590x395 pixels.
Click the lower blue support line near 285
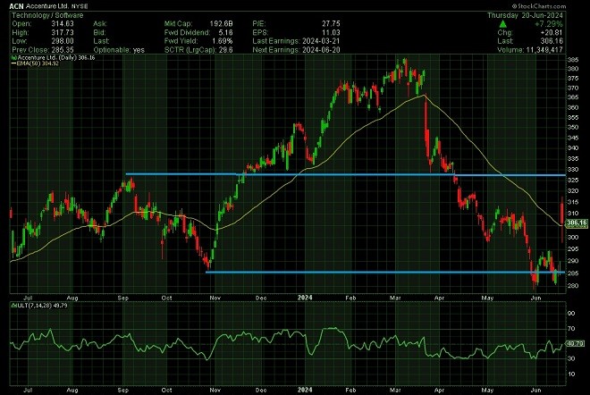click(385, 272)
